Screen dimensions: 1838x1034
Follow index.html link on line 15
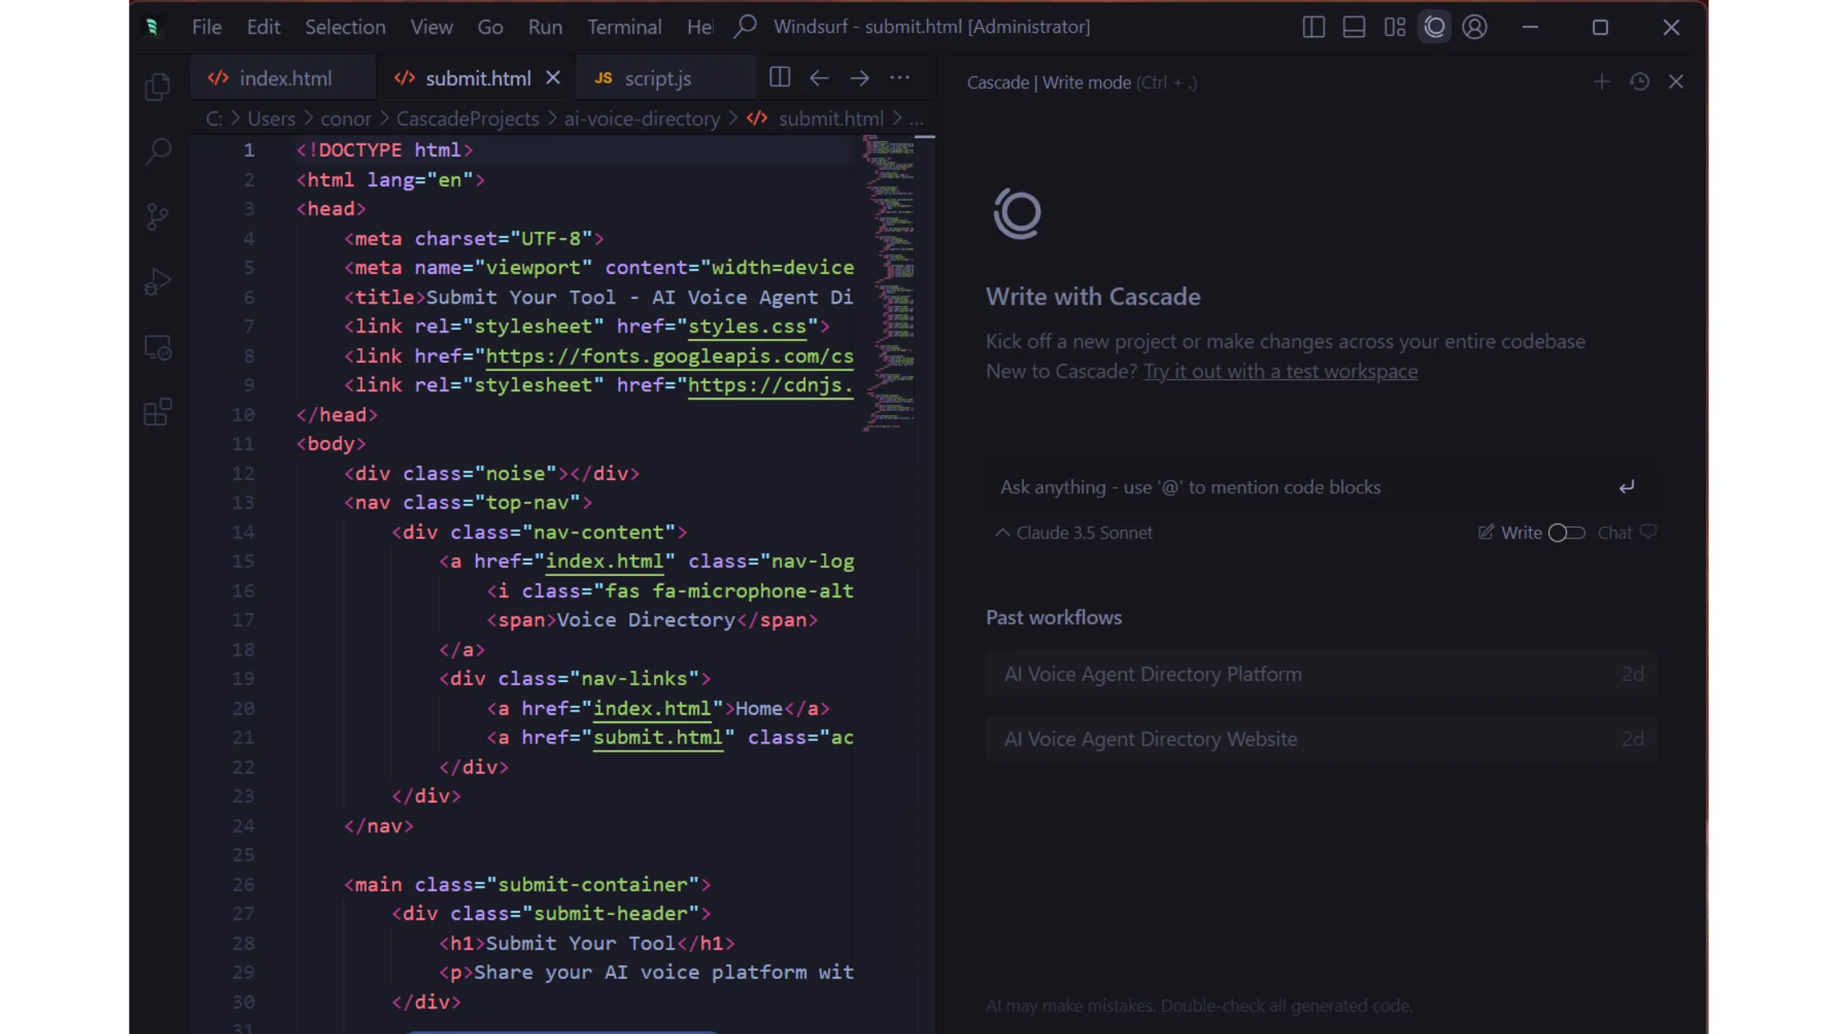(604, 561)
